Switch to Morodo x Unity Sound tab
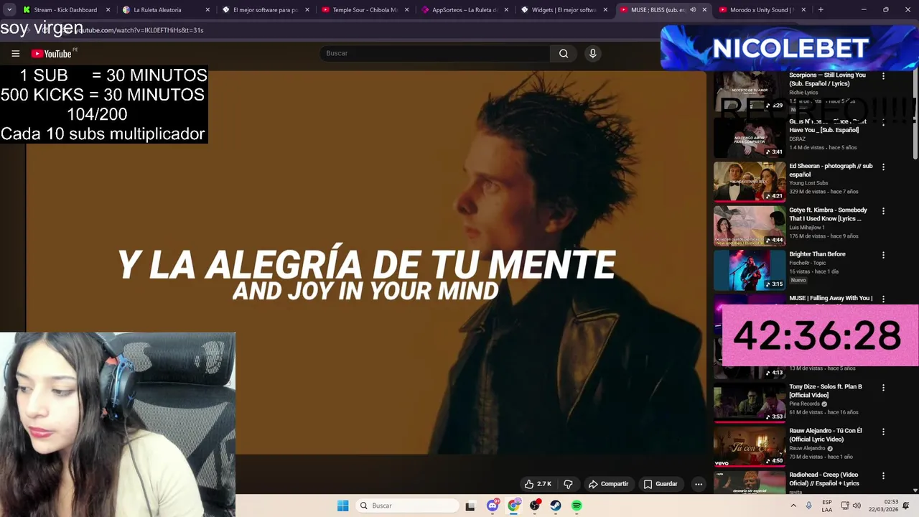Screen dimensions: 919x517 point(762,10)
